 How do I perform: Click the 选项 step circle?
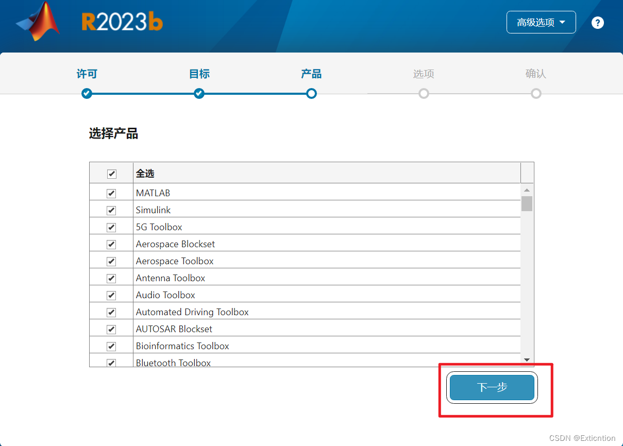(x=424, y=94)
